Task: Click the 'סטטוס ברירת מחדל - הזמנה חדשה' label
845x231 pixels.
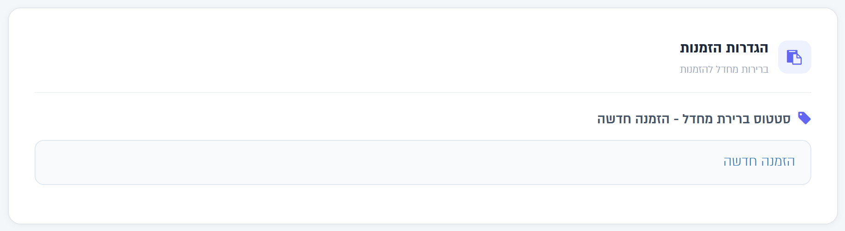Action: 694,119
